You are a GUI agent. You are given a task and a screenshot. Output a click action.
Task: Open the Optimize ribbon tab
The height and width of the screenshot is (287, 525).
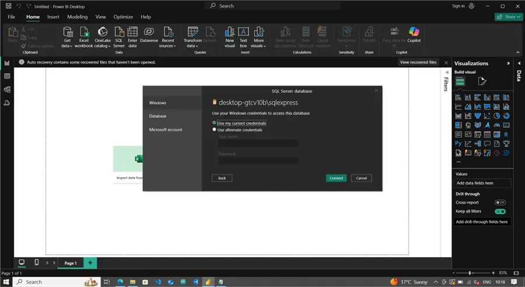click(x=123, y=17)
